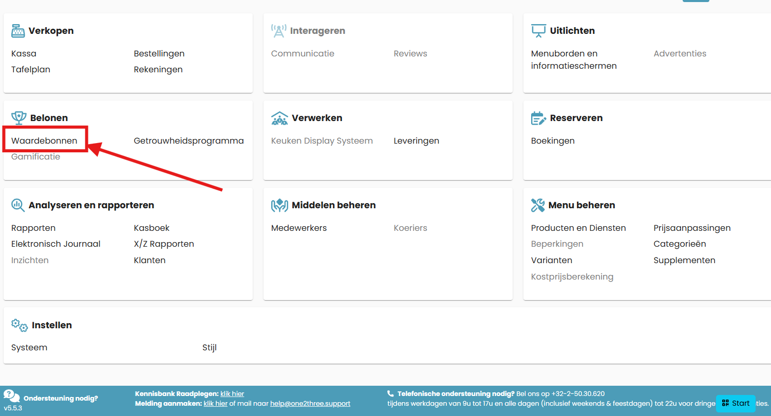The image size is (771, 416).
Task: Click the tools Menu beheren icon
Action: point(537,205)
